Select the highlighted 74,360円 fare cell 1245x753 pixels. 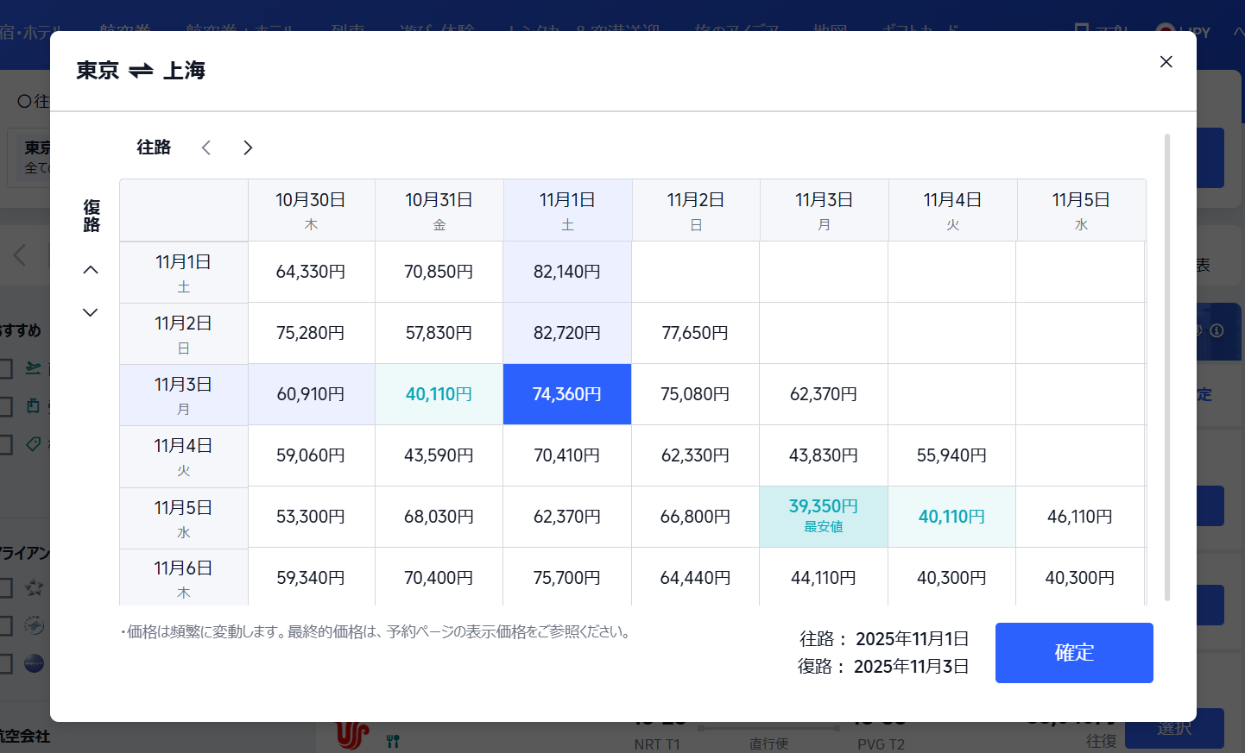click(x=566, y=394)
